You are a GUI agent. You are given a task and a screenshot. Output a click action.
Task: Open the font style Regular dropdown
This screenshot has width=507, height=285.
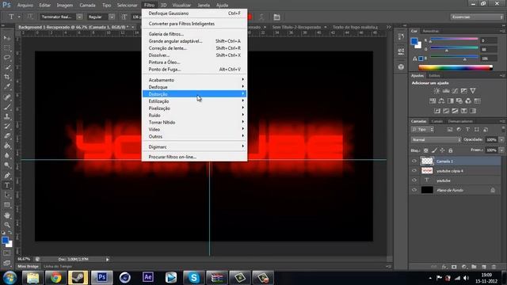112,17
